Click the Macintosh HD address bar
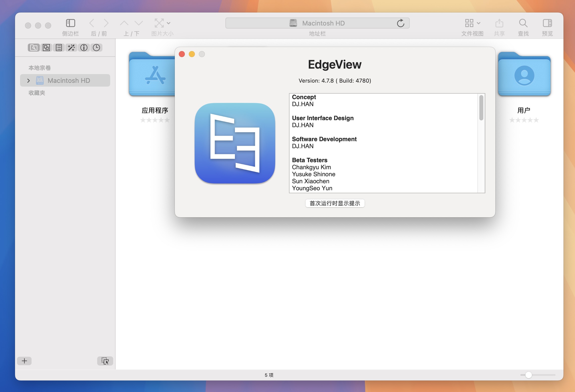 click(x=317, y=23)
